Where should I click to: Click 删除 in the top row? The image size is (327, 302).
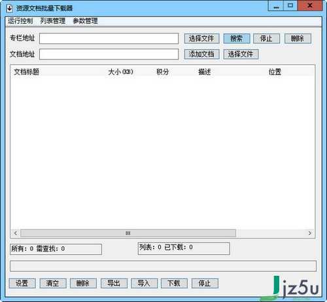click(x=298, y=39)
